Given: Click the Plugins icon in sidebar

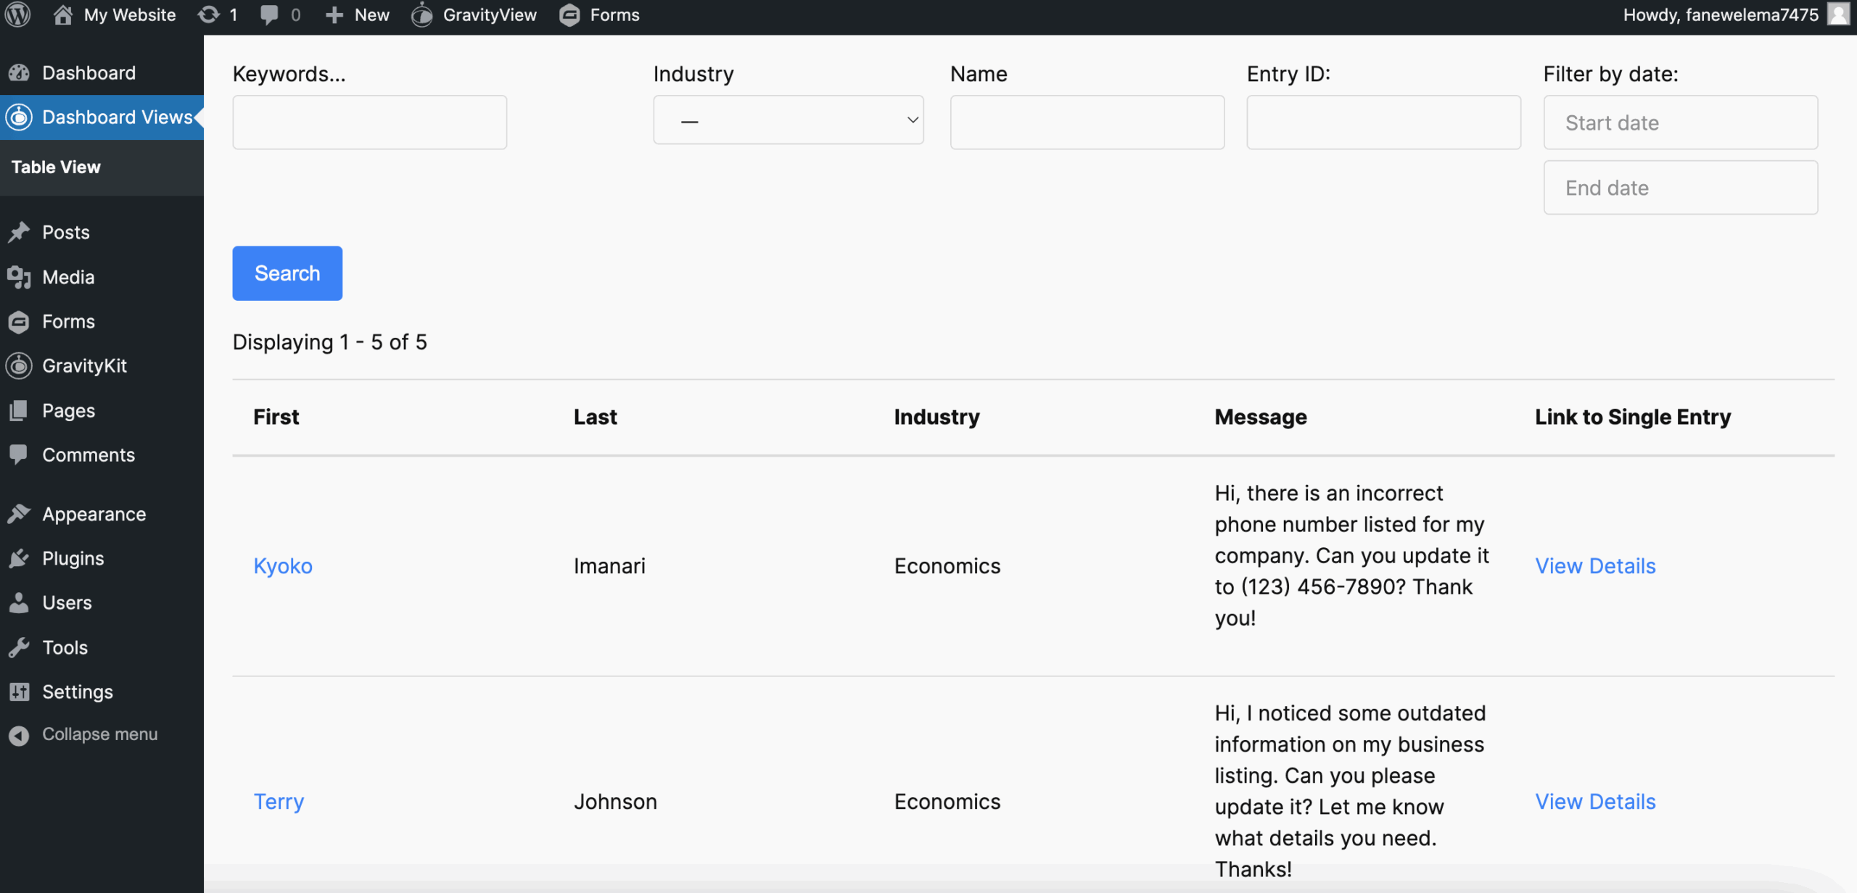Looking at the screenshot, I should pos(19,558).
